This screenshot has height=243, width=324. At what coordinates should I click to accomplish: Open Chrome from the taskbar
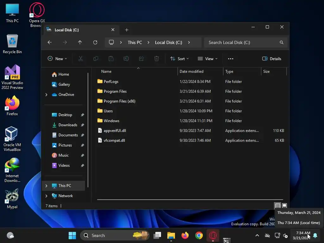point(199,235)
